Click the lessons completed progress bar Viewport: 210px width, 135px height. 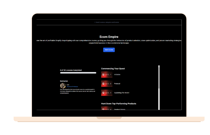[78, 73]
